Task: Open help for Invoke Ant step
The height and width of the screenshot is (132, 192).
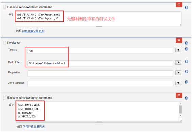Action: point(186,43)
